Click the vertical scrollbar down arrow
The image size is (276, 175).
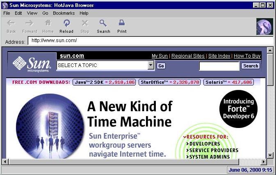[x=270, y=155]
